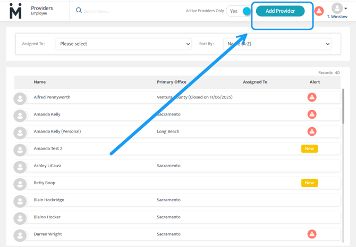Click Amanda Kelly (Personal) alert icon

click(x=312, y=131)
